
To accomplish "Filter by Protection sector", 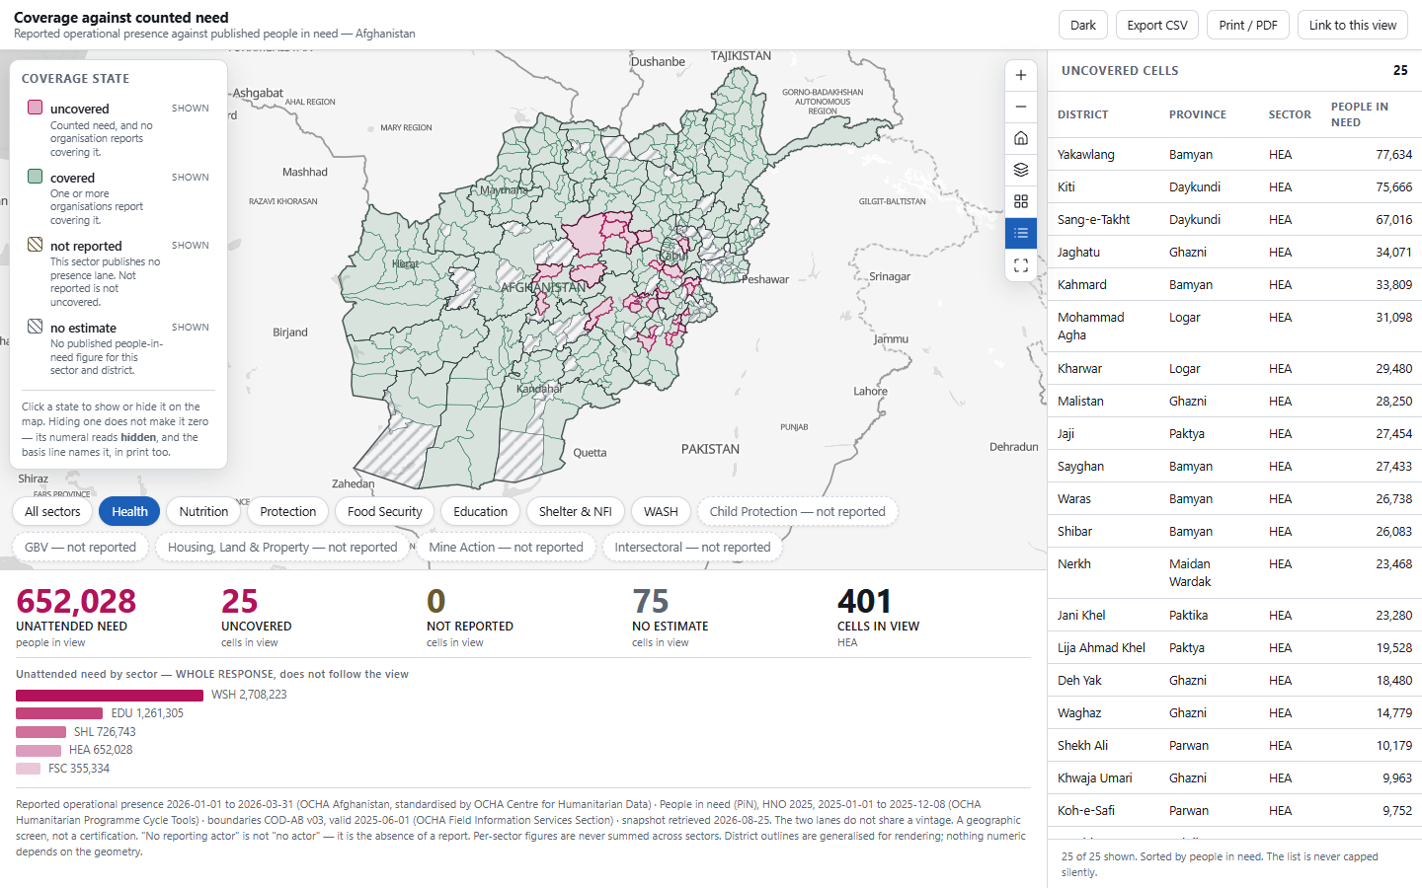I will tap(288, 511).
